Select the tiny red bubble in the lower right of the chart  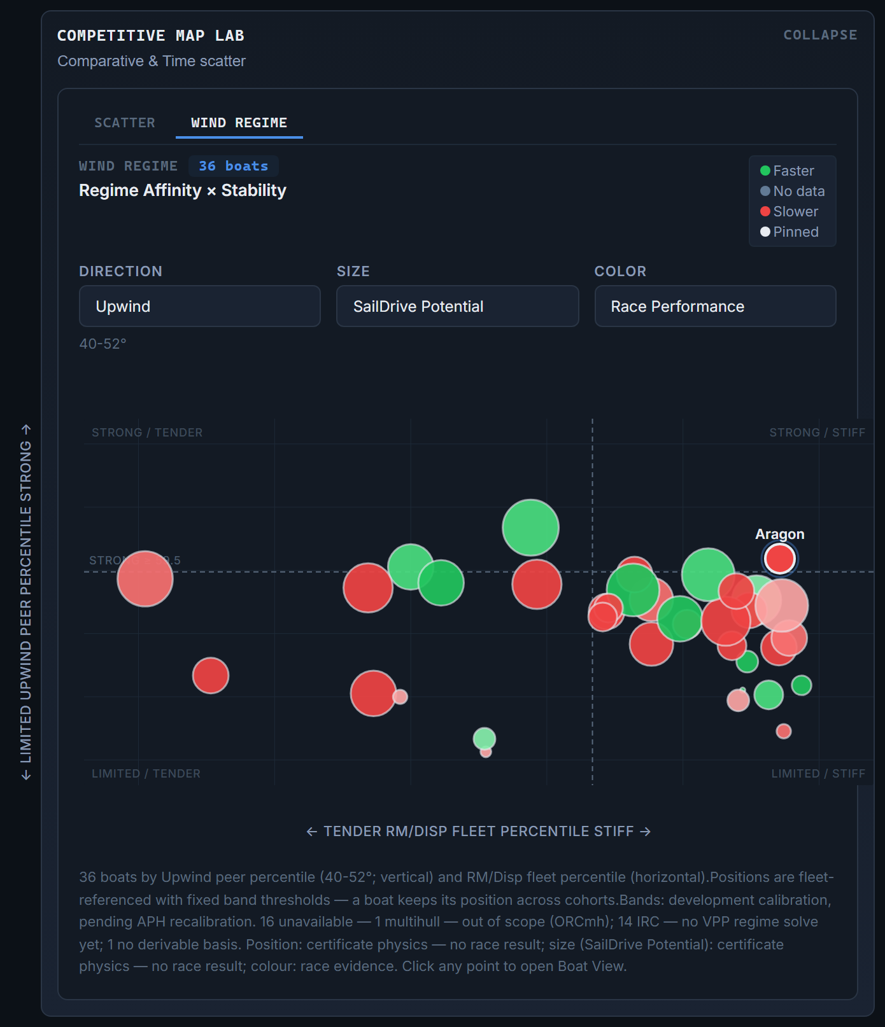[x=784, y=731]
